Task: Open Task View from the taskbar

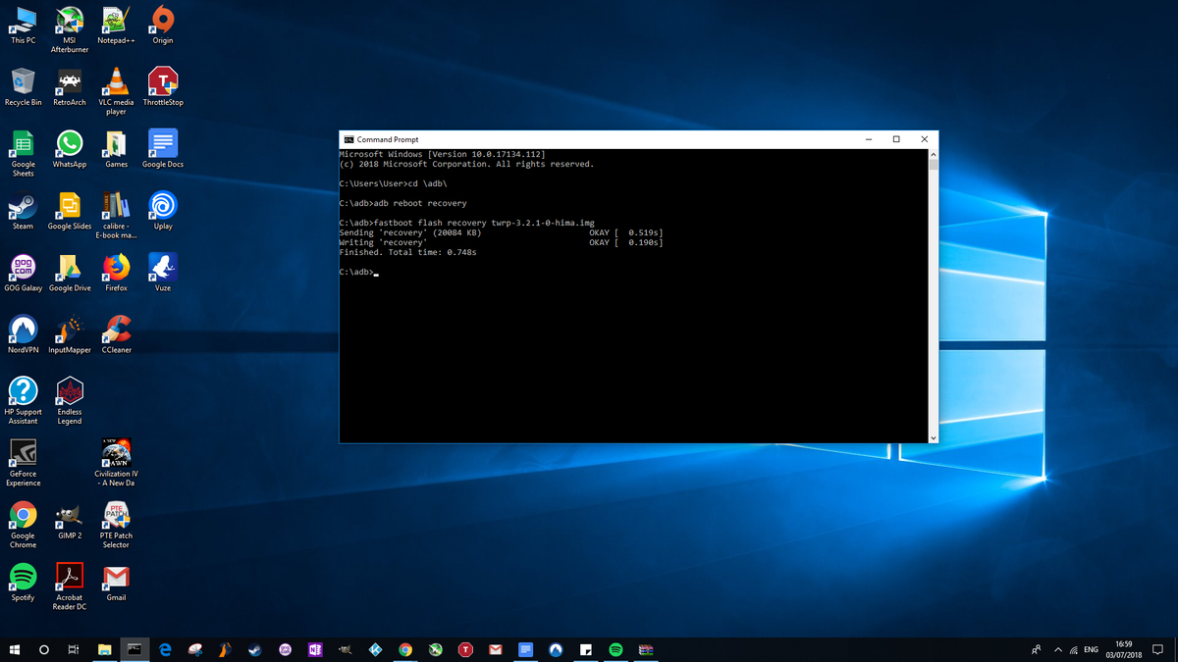Action: [74, 649]
